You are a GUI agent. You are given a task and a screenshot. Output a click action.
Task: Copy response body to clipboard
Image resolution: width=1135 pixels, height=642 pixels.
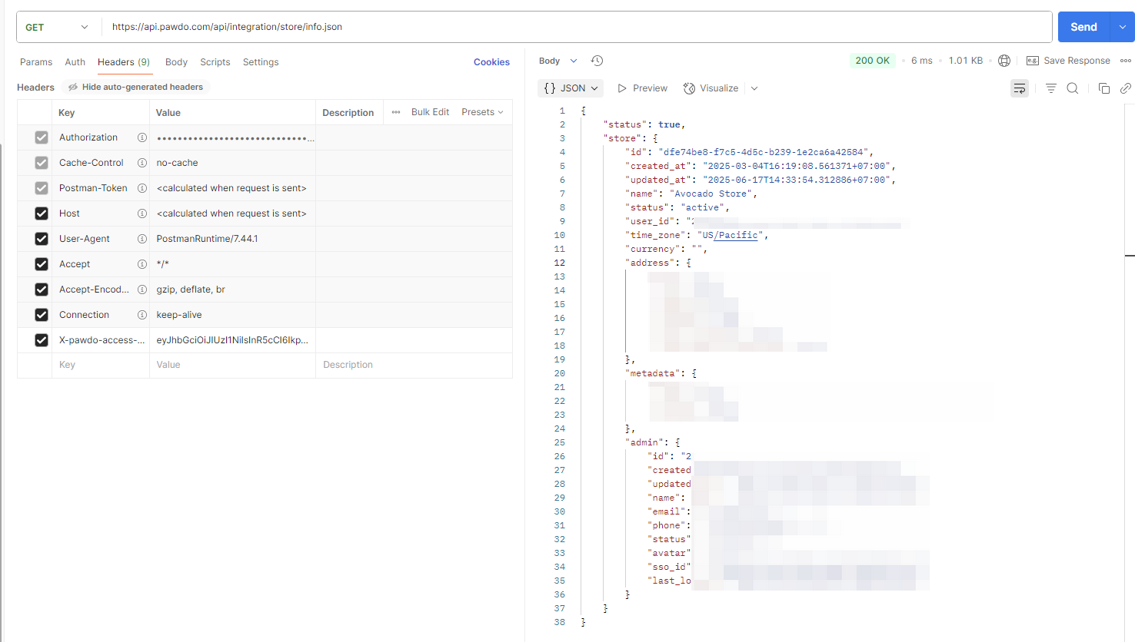coord(1104,88)
